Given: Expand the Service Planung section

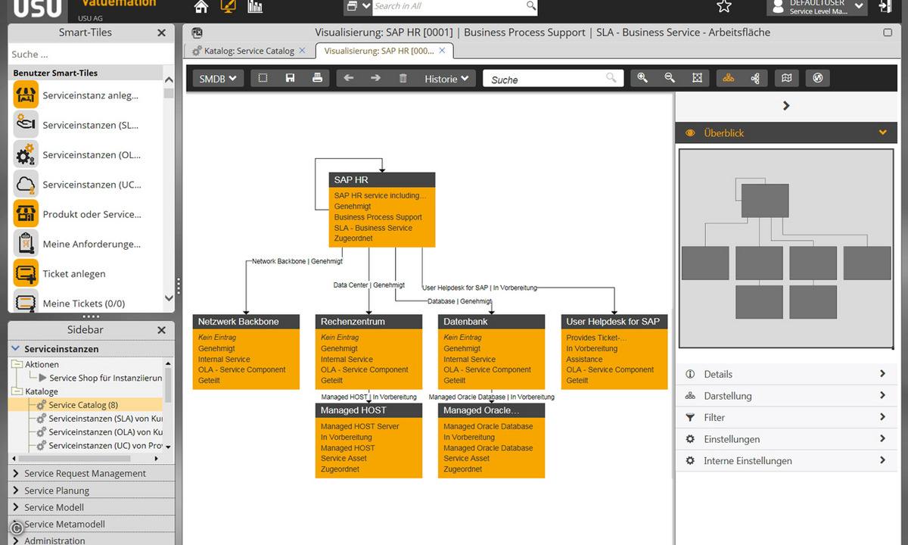Looking at the screenshot, I should 91,490.
